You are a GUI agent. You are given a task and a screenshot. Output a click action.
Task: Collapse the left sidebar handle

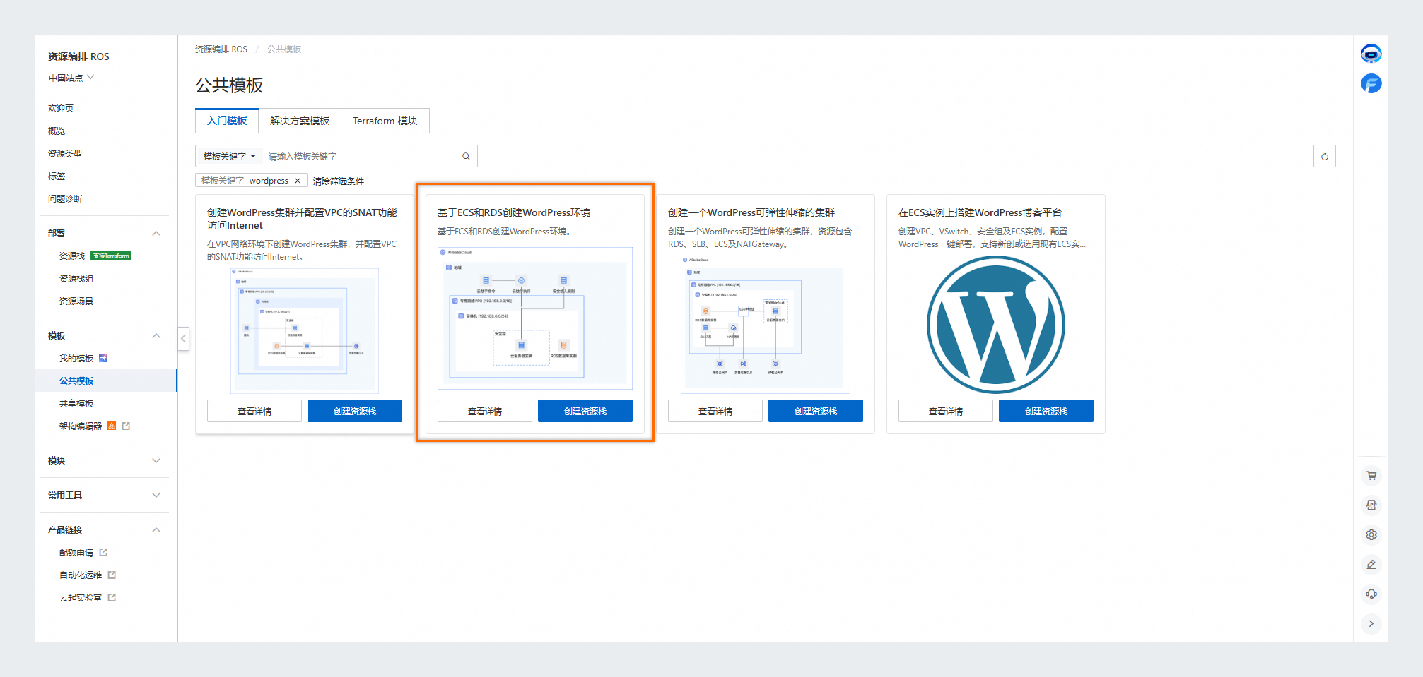coord(183,338)
